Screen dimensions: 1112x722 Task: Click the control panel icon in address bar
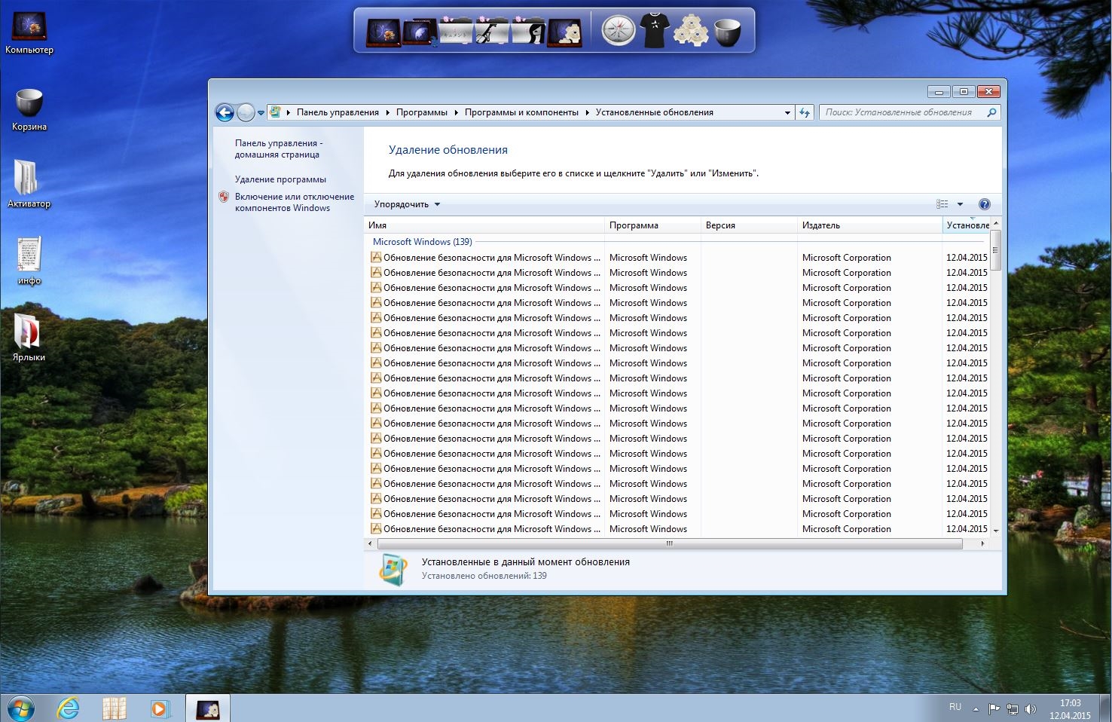(x=275, y=112)
